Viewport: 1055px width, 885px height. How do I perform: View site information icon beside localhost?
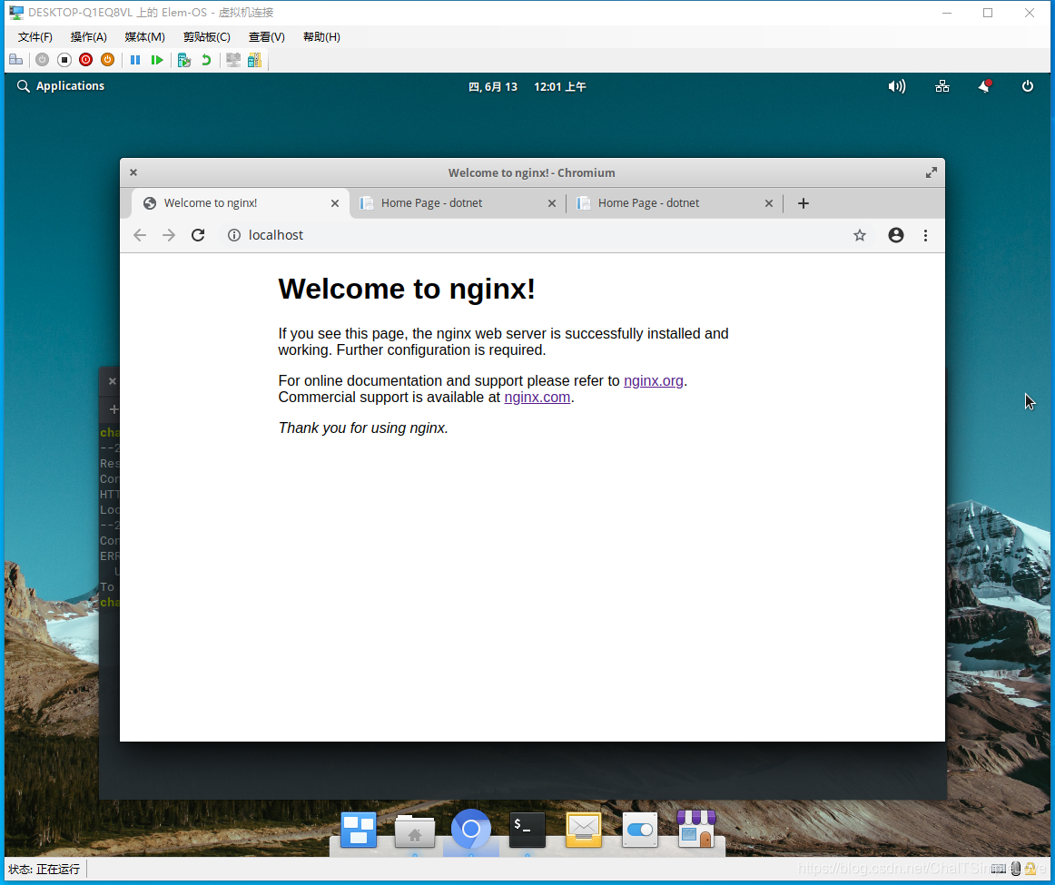click(233, 235)
